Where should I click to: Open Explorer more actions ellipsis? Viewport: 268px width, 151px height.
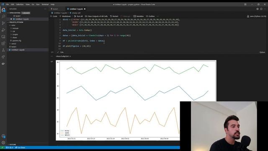45,9
